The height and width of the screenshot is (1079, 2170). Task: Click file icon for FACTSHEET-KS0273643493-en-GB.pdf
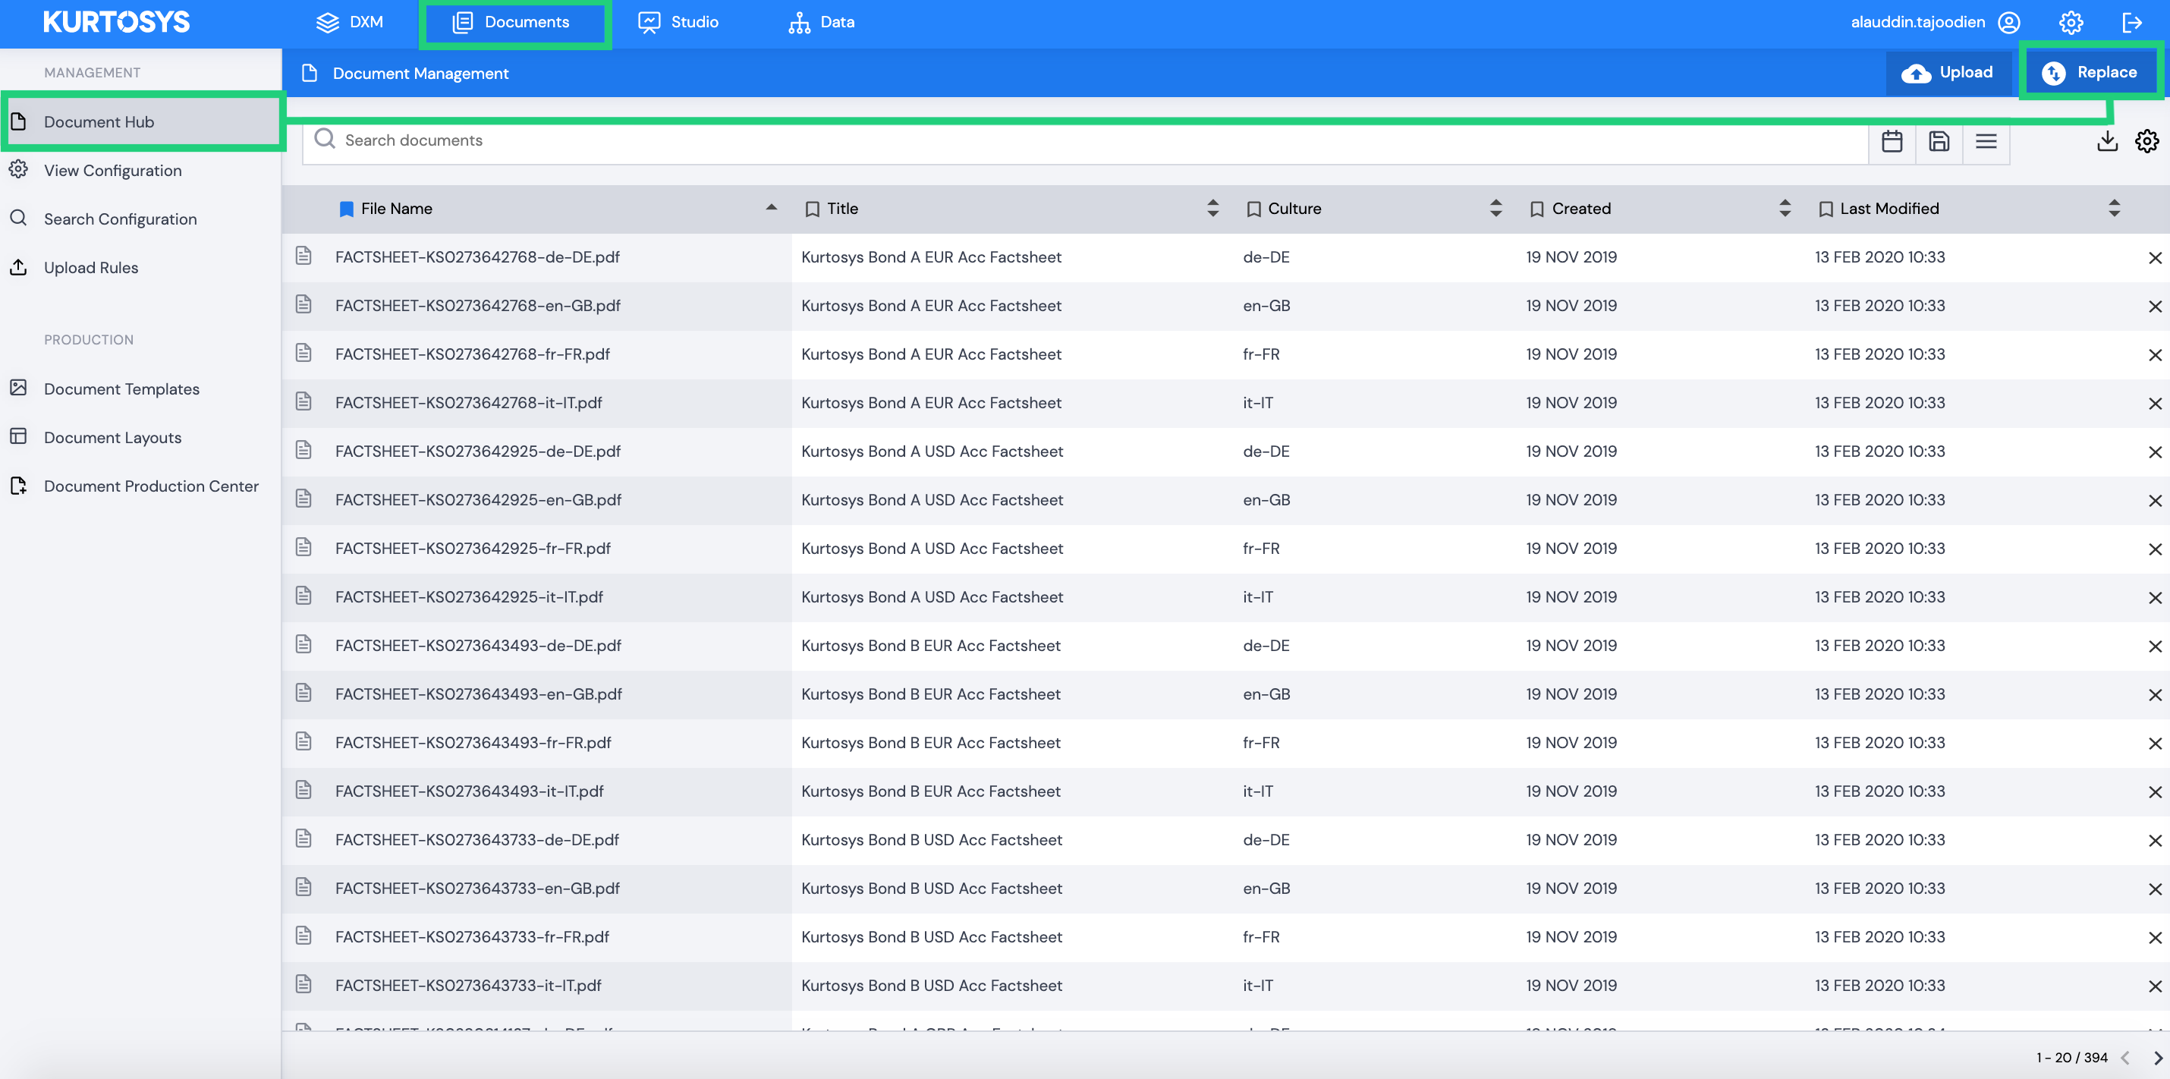pyautogui.click(x=304, y=692)
